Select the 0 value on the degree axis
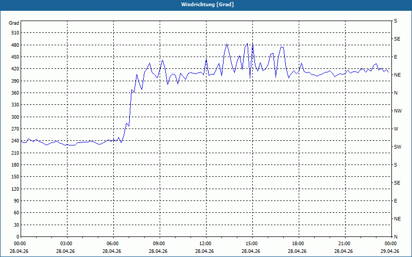The height and width of the screenshot is (257, 412). pyautogui.click(x=18, y=237)
